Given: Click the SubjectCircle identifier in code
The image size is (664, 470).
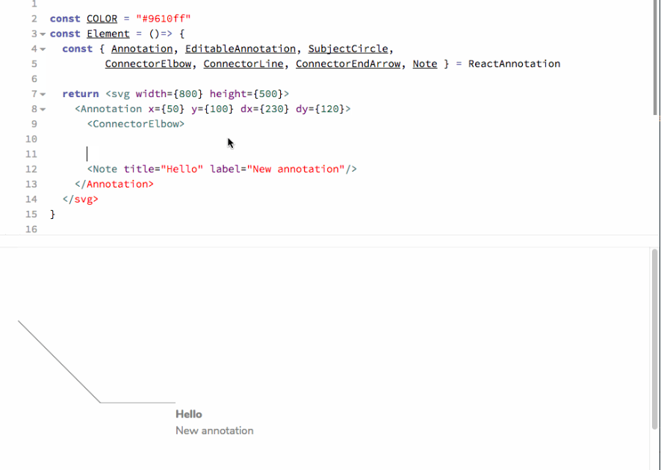Looking at the screenshot, I should click(x=348, y=49).
